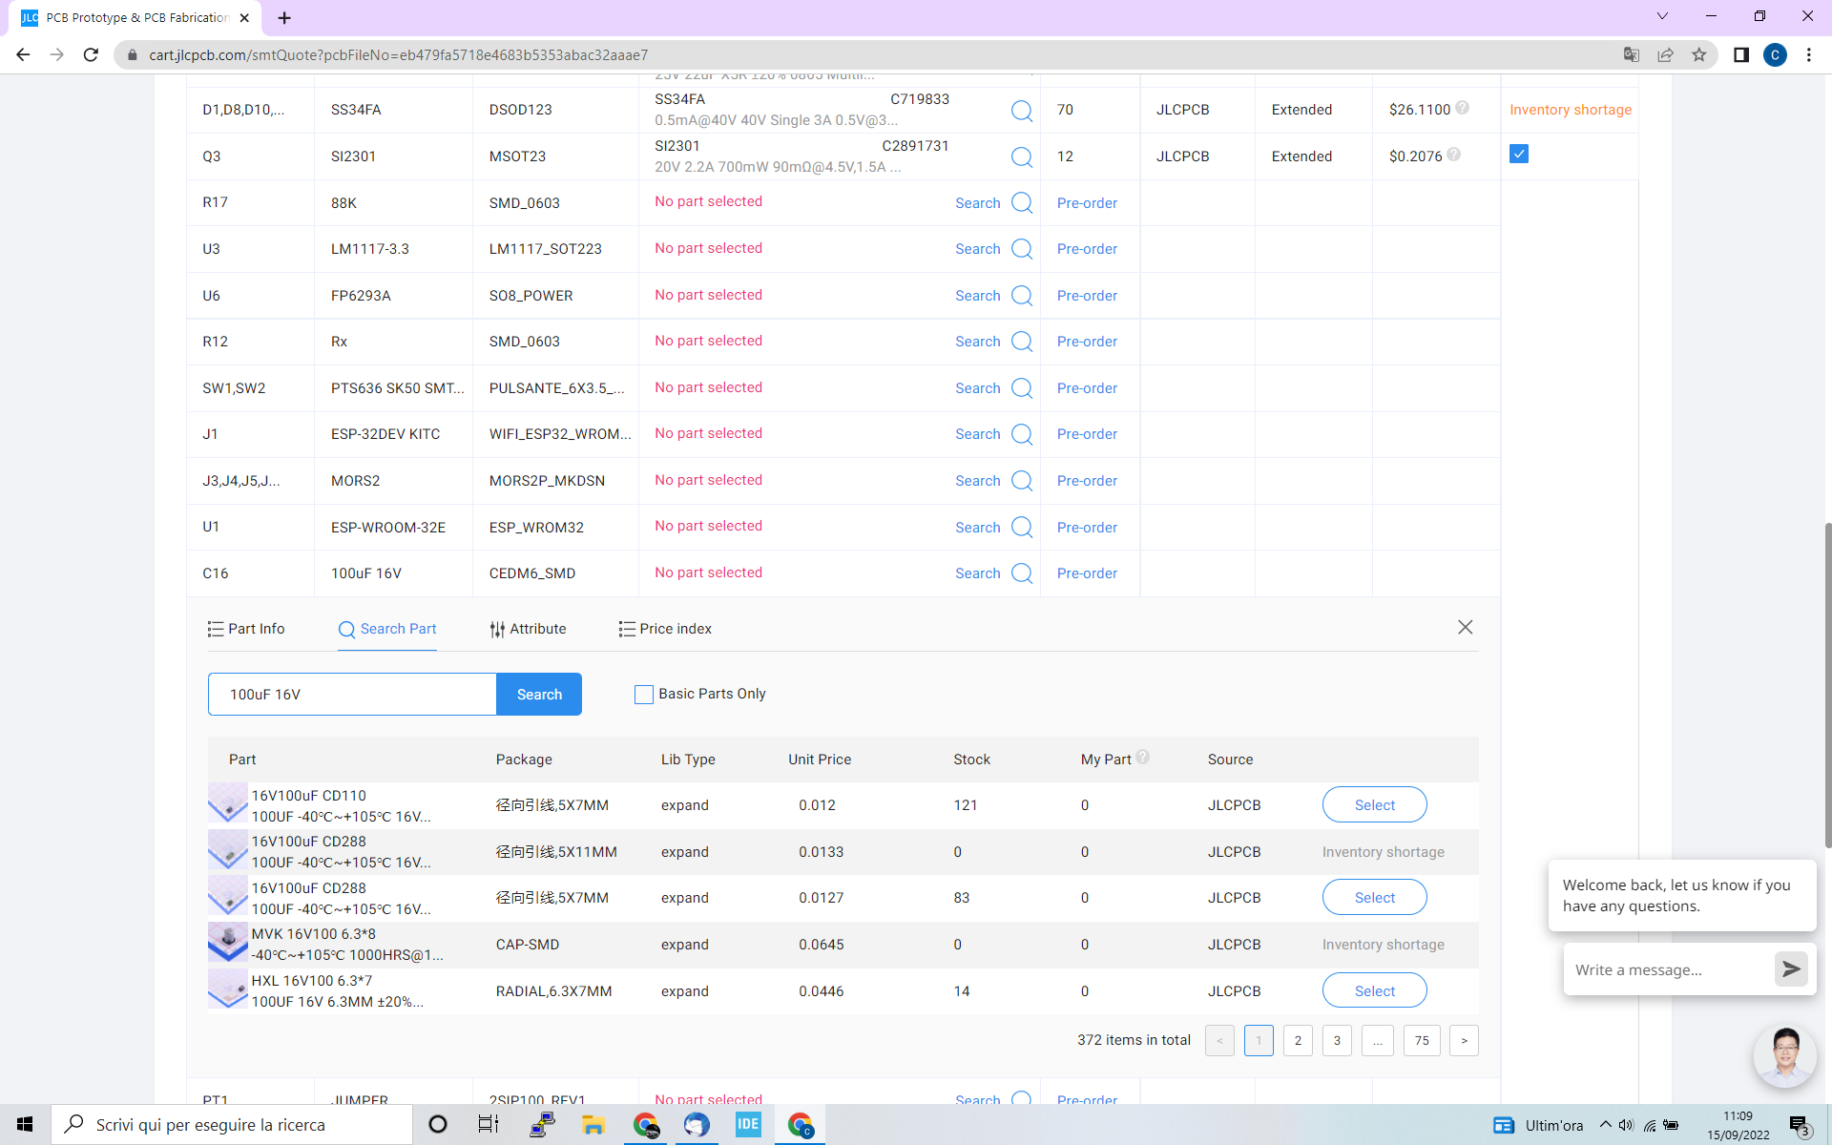Uncheck the selection checkbox on the Q3 row

tap(1518, 153)
